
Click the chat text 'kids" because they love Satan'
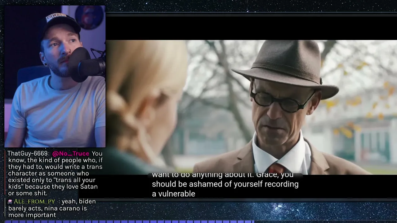click(53, 187)
